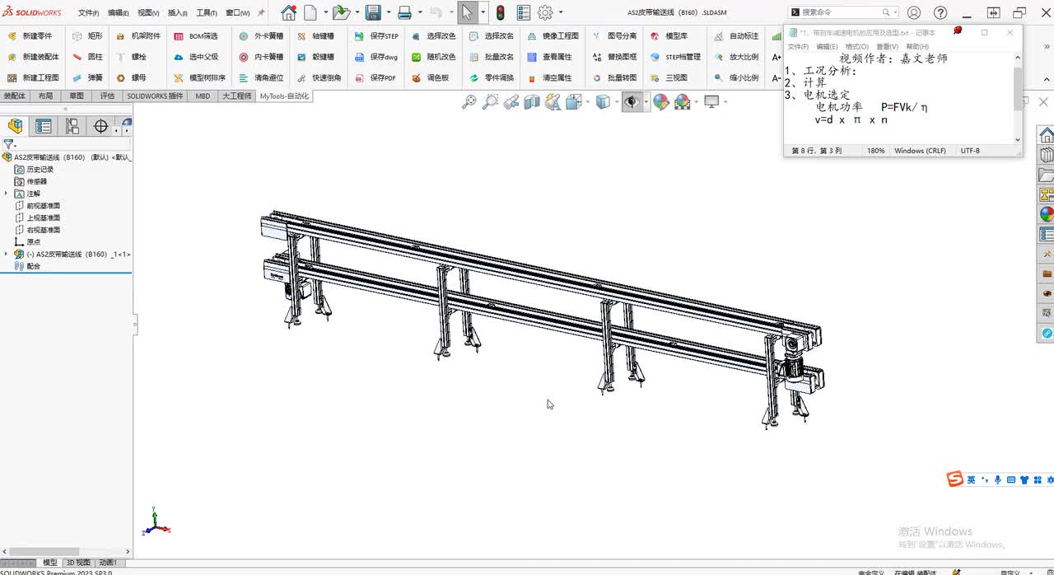Click 毂键槽 tool
This screenshot has width=1054, height=575.
tap(315, 57)
